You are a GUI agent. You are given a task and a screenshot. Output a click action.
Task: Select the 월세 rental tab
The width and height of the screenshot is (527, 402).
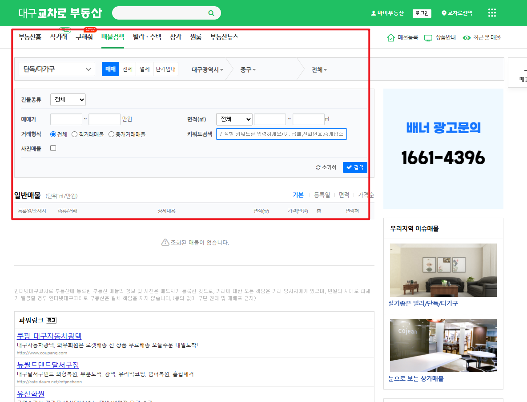[144, 69]
